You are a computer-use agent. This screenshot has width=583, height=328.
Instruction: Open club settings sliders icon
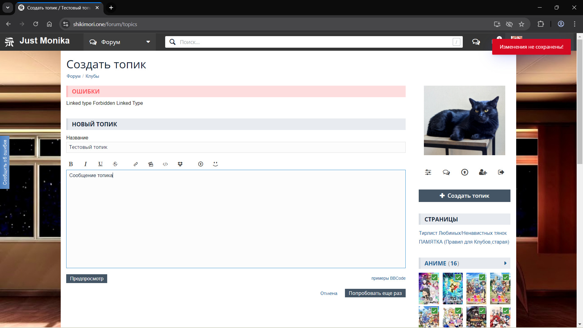tap(428, 172)
